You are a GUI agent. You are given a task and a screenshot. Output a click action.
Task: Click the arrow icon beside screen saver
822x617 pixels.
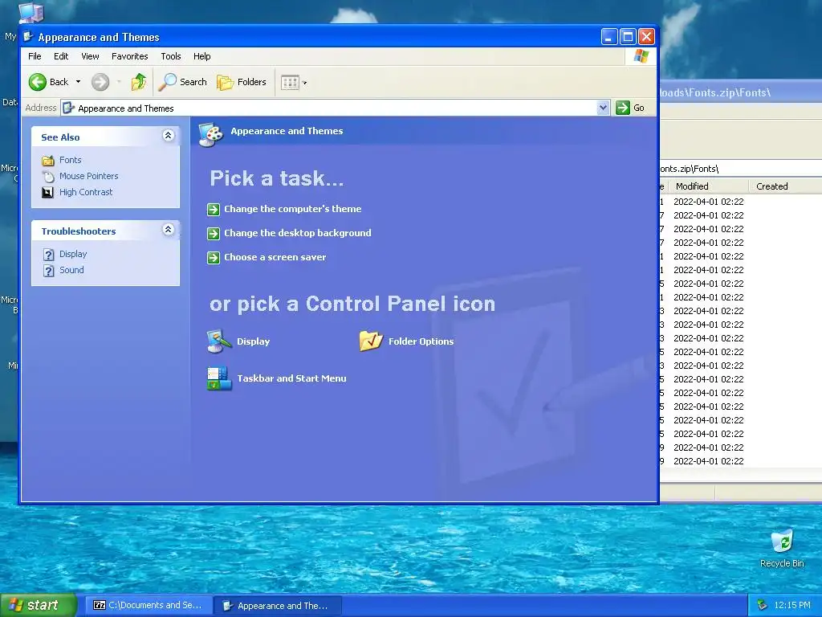[x=214, y=258]
